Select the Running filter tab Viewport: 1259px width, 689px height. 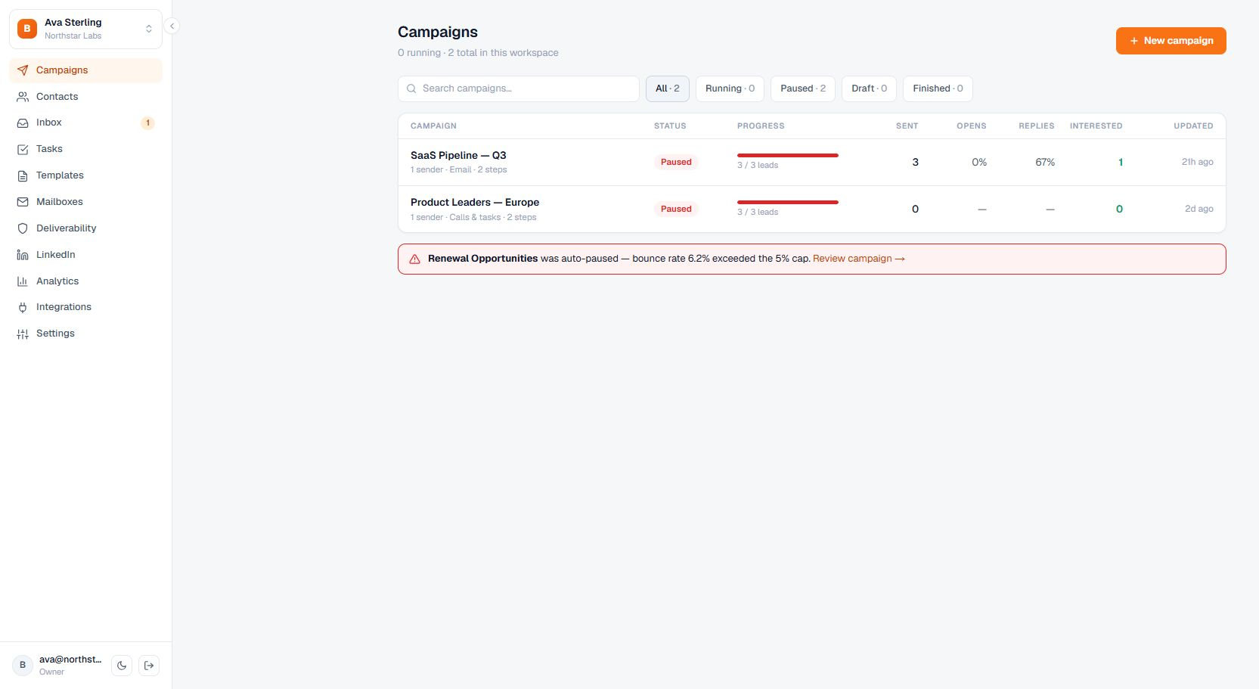730,88
